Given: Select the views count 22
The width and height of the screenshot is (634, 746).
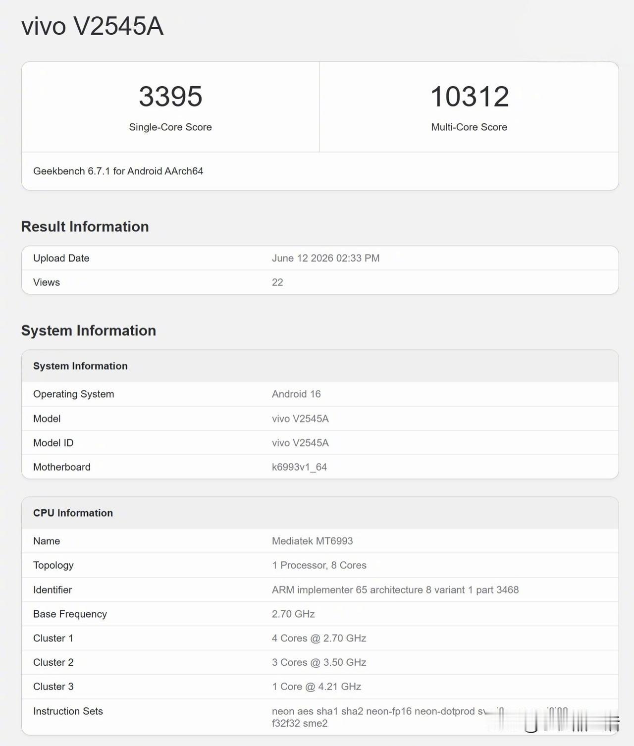Looking at the screenshot, I should [277, 282].
